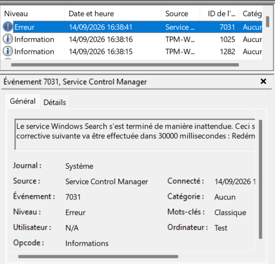This screenshot has height=264, width=275.
Task: Click the info icon beside event 1025
Action: click(x=8, y=39)
